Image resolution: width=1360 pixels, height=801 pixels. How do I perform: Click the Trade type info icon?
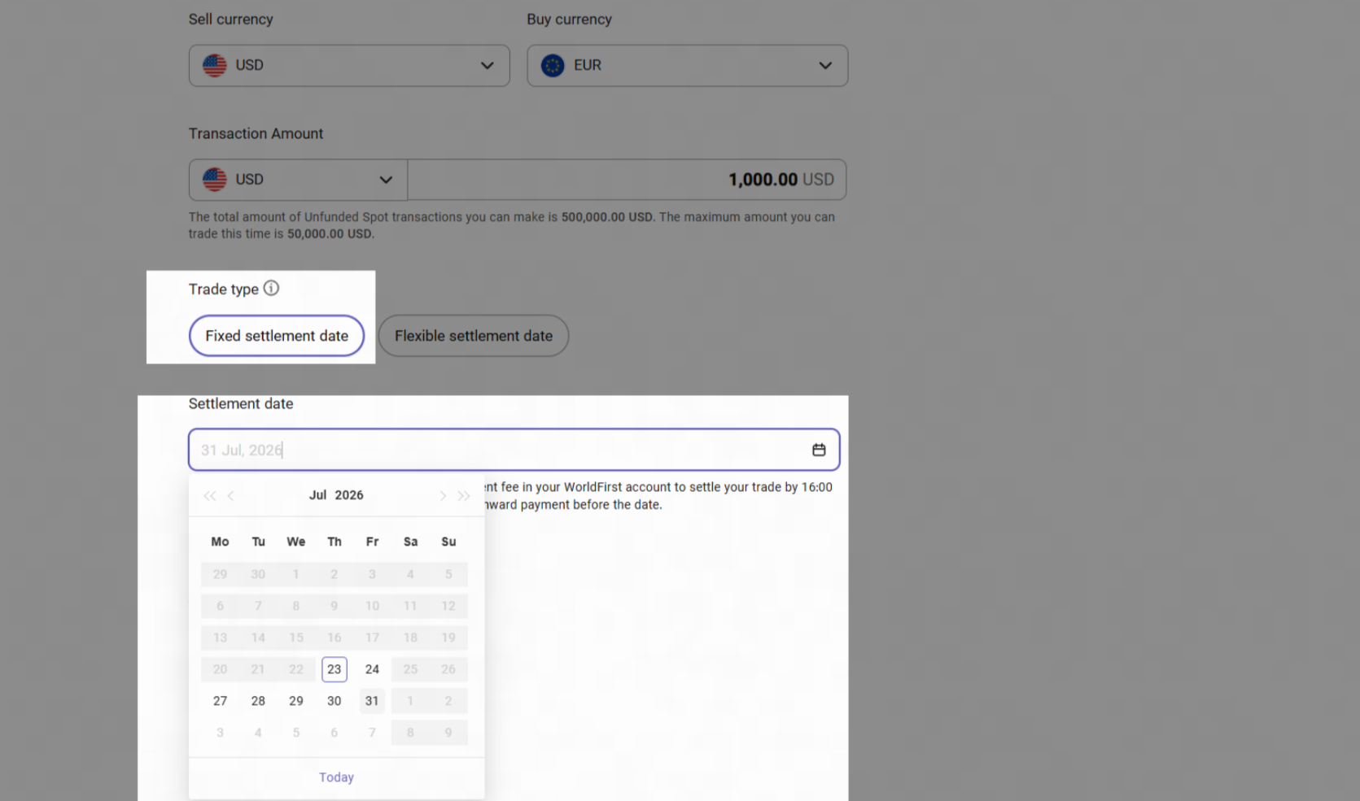[x=271, y=288]
